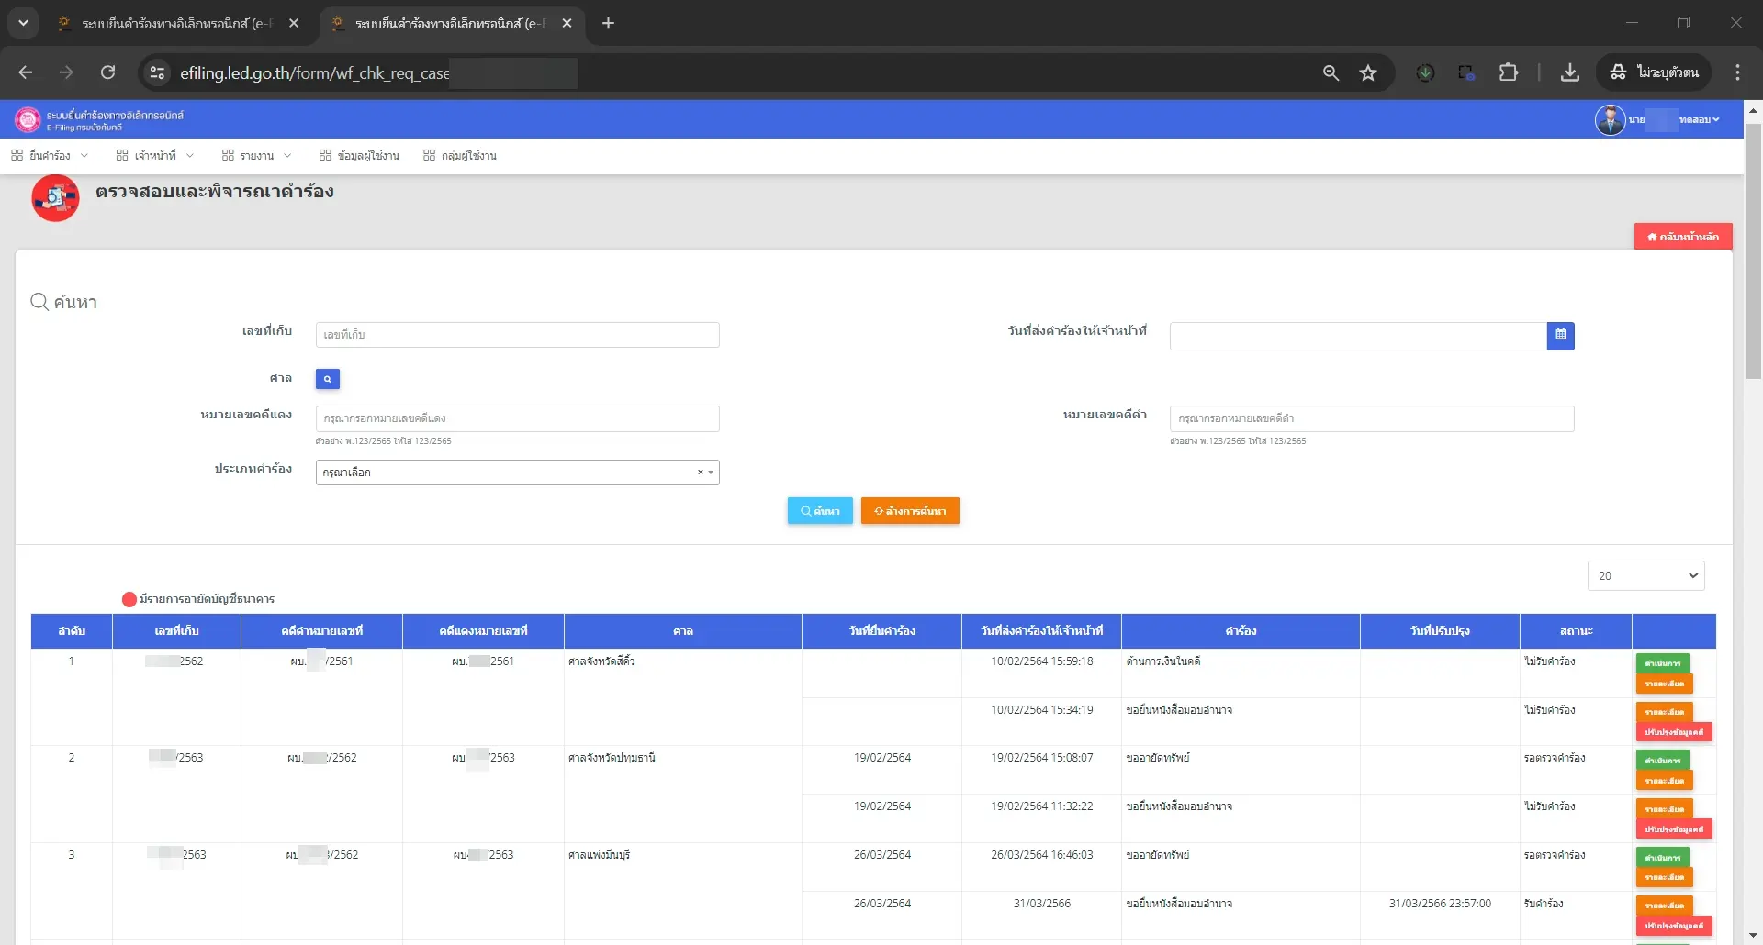
Task: Click the ศาล column header
Action: 683,631
